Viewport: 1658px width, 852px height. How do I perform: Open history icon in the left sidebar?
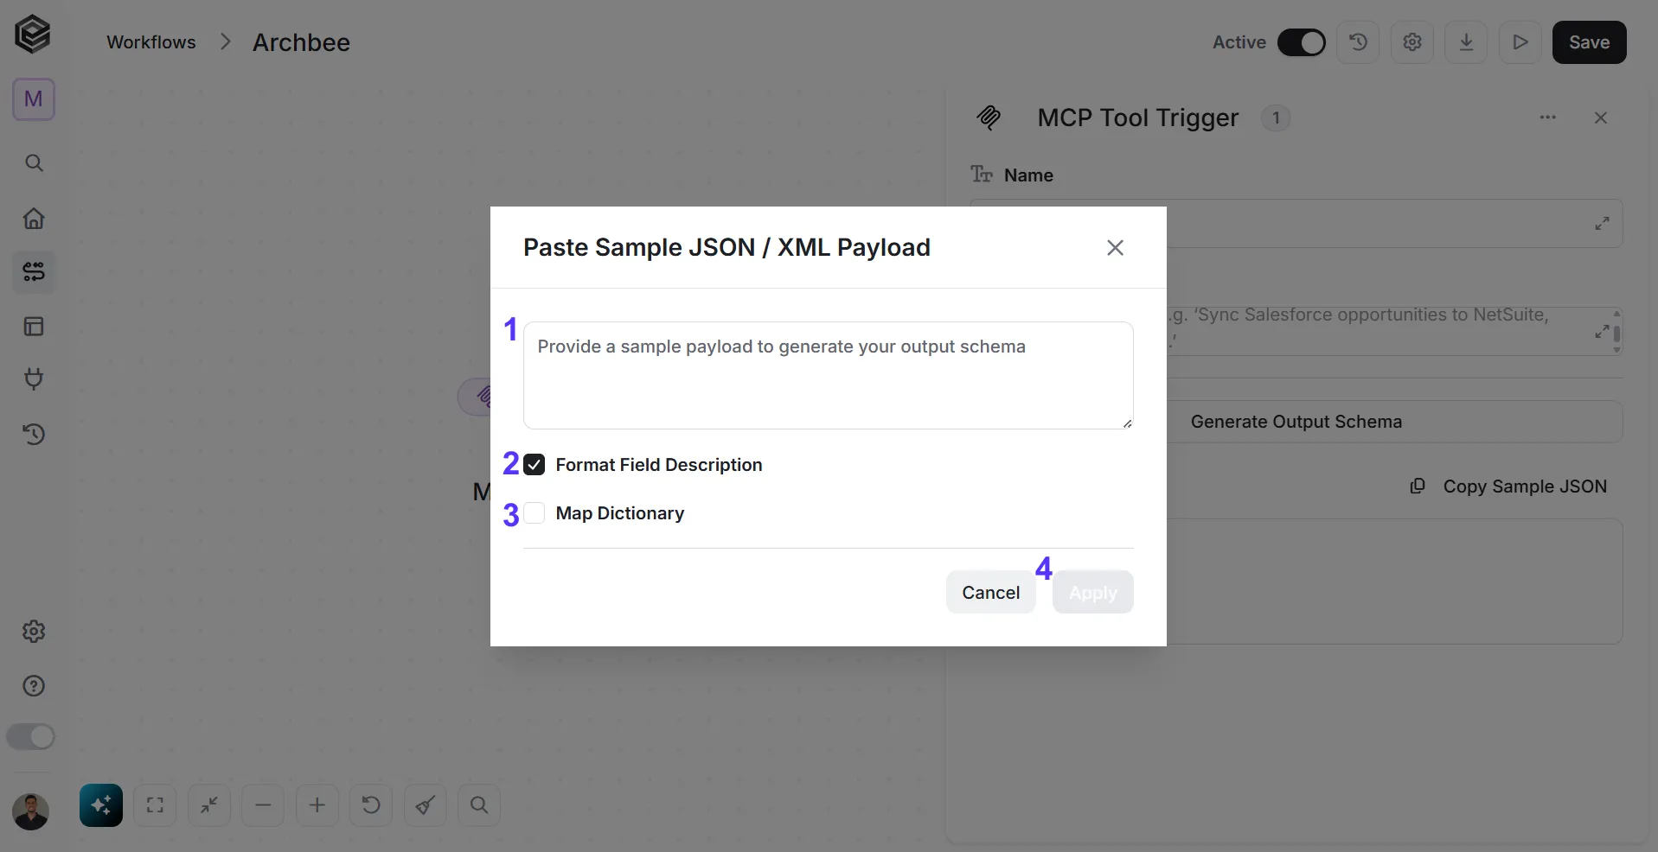[34, 434]
